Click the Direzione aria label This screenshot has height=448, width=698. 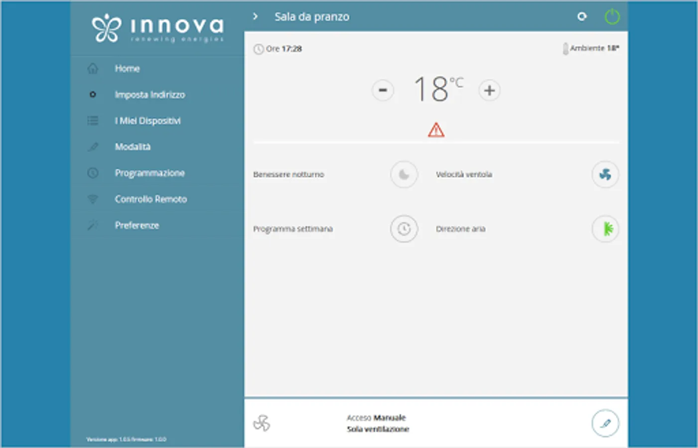[460, 229]
